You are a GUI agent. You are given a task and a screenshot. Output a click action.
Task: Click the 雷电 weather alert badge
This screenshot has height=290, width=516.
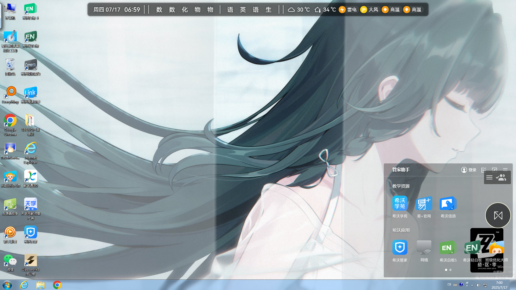click(348, 10)
